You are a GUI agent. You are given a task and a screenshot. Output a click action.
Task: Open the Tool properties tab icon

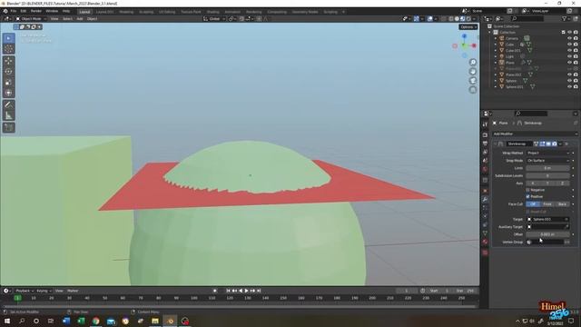tap(485, 124)
